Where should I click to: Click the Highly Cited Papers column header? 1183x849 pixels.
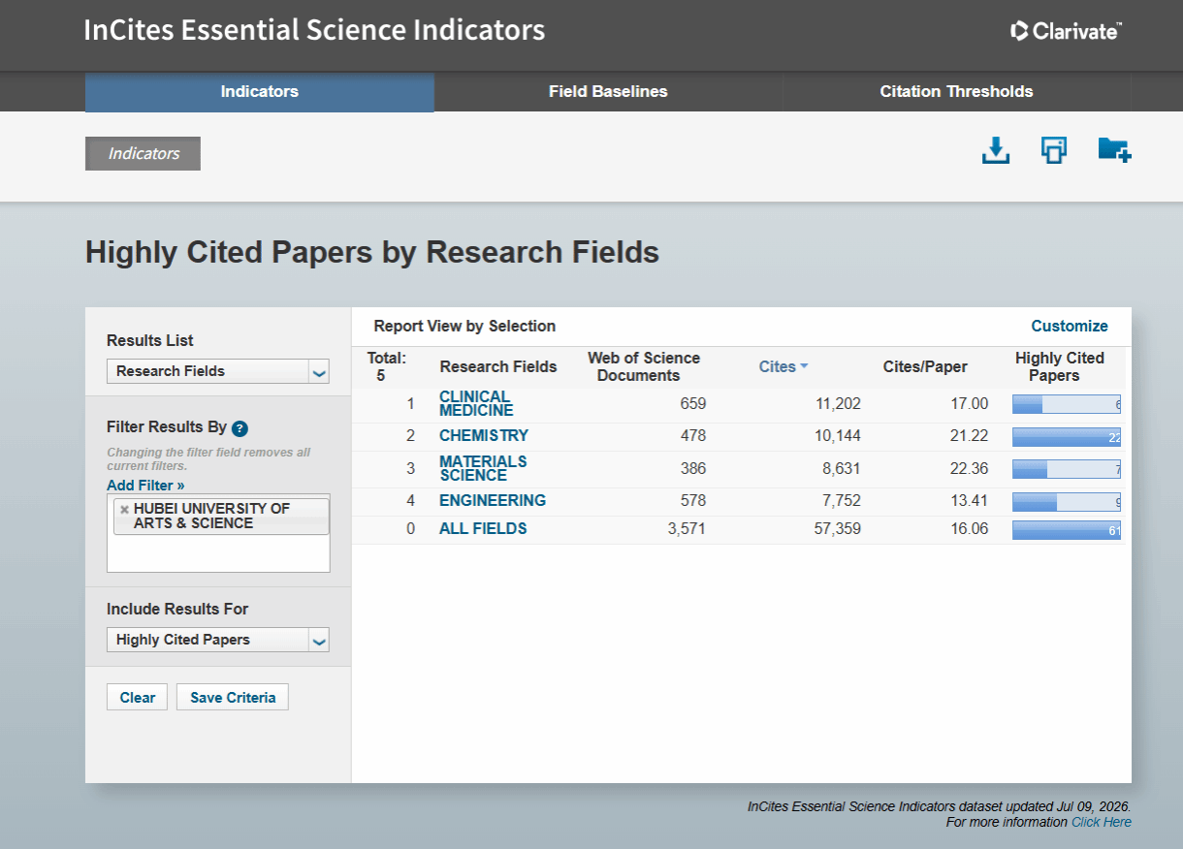coord(1060,366)
